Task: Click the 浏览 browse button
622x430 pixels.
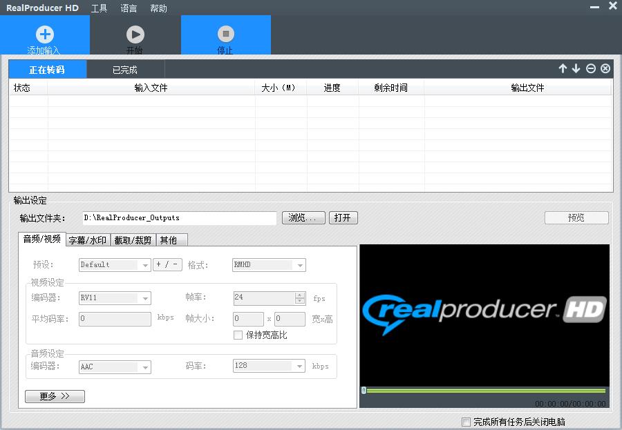Action: tap(304, 217)
